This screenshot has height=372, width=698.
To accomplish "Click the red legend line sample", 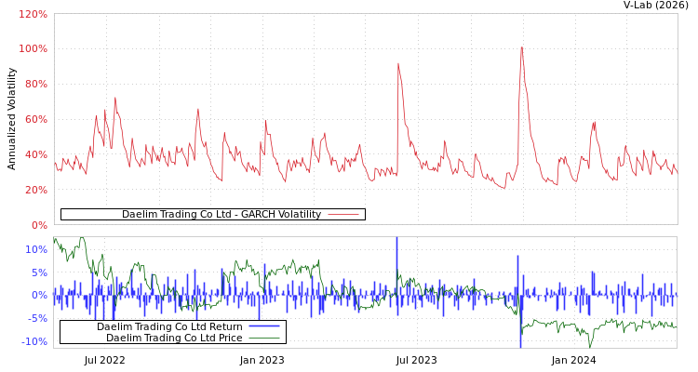I will pos(342,215).
